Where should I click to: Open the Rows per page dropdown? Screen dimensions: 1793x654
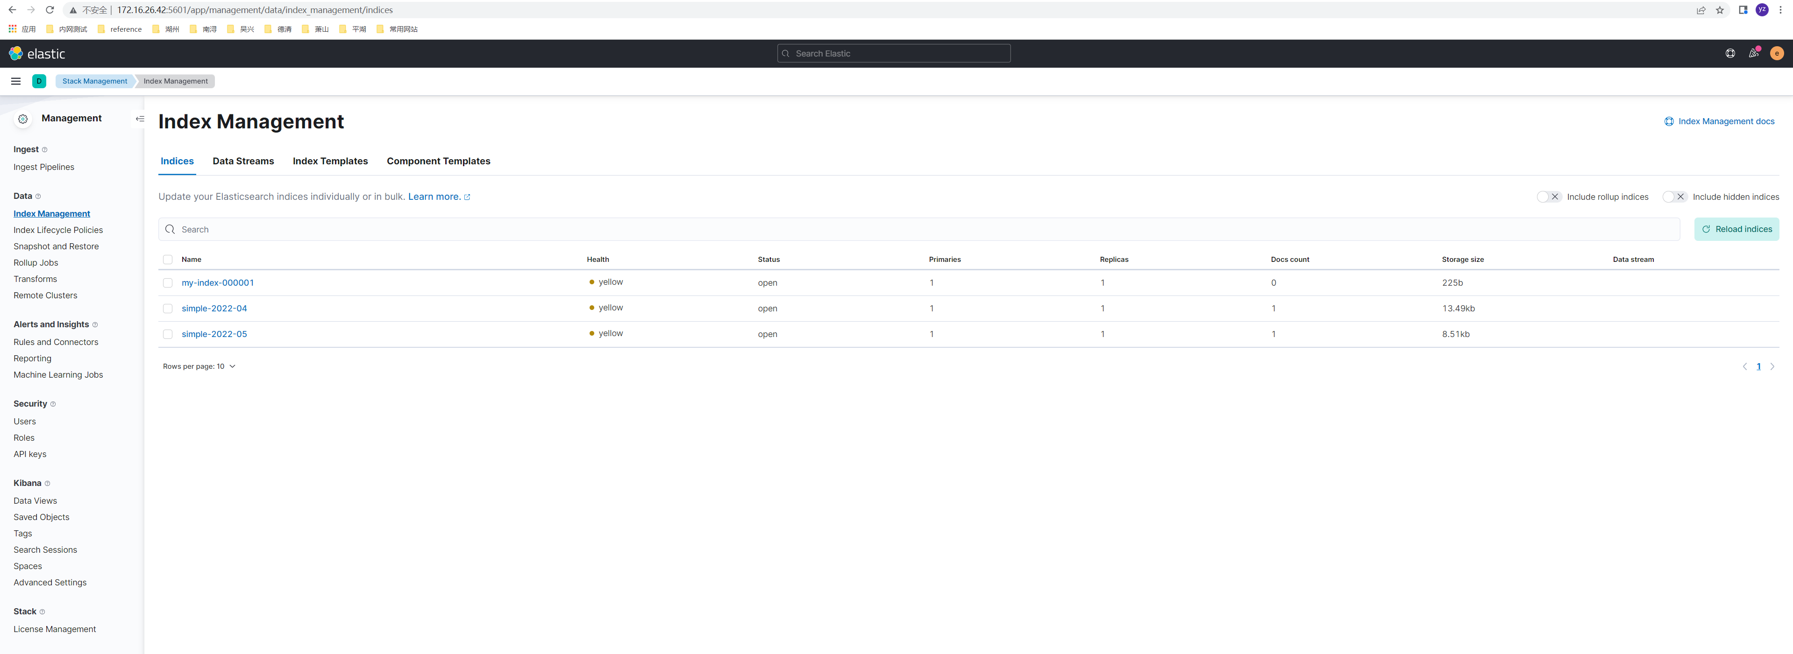coord(199,366)
